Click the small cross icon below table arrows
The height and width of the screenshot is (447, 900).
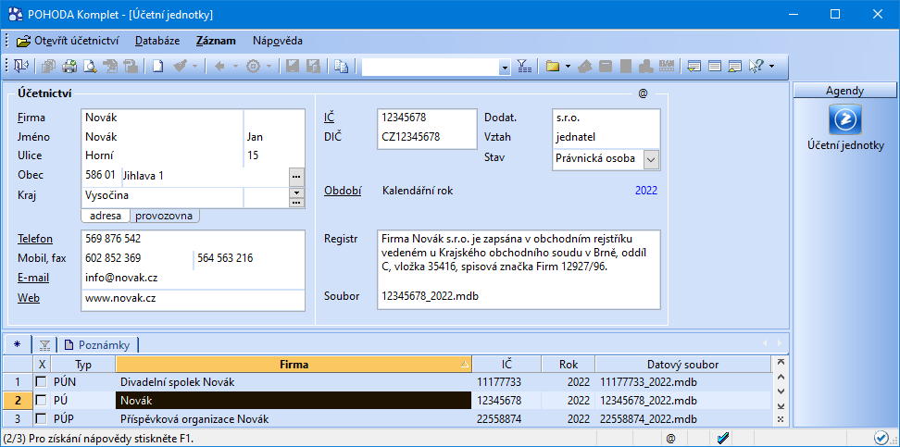pyautogui.click(x=780, y=419)
